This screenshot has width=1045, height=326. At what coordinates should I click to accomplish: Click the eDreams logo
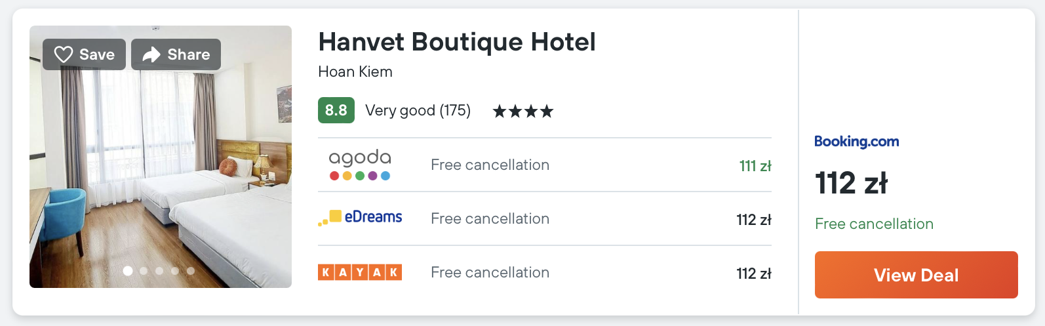click(360, 218)
